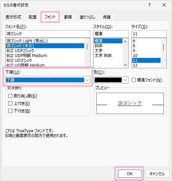The image size is (172, 181).
Task: Select the フォント tab
Action: pos(50,17)
